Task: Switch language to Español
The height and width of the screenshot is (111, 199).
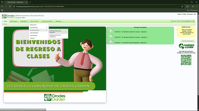Action: pyautogui.click(x=180, y=14)
